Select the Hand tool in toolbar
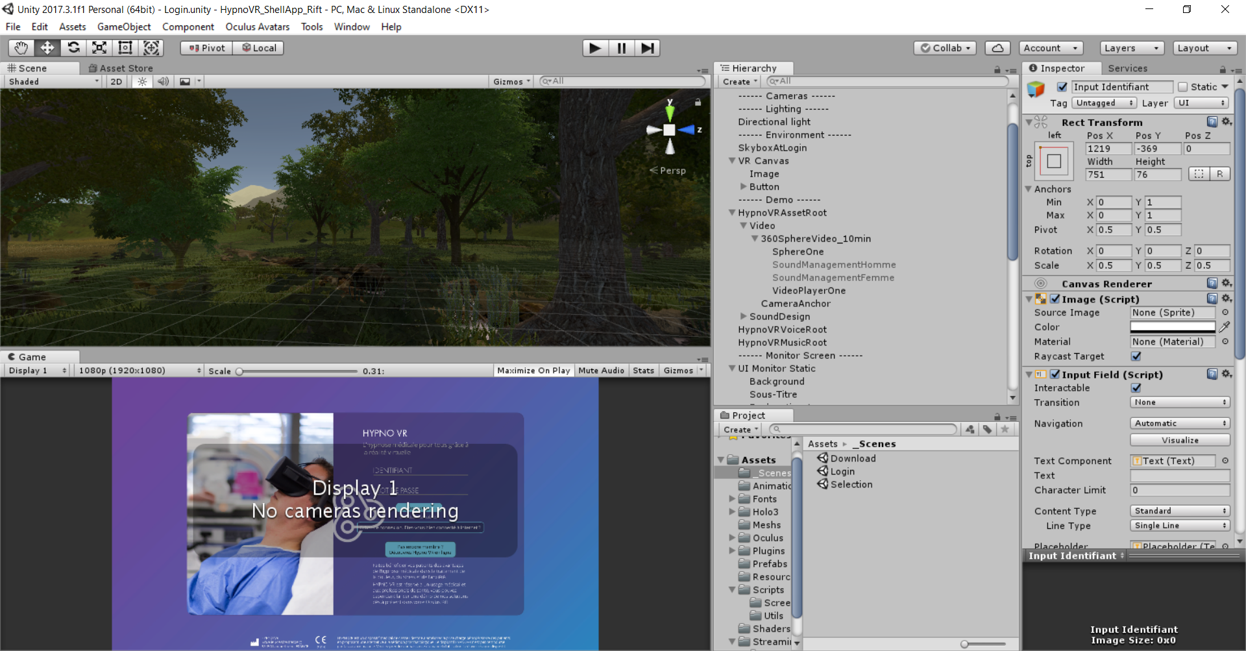The height and width of the screenshot is (651, 1246). pos(21,48)
